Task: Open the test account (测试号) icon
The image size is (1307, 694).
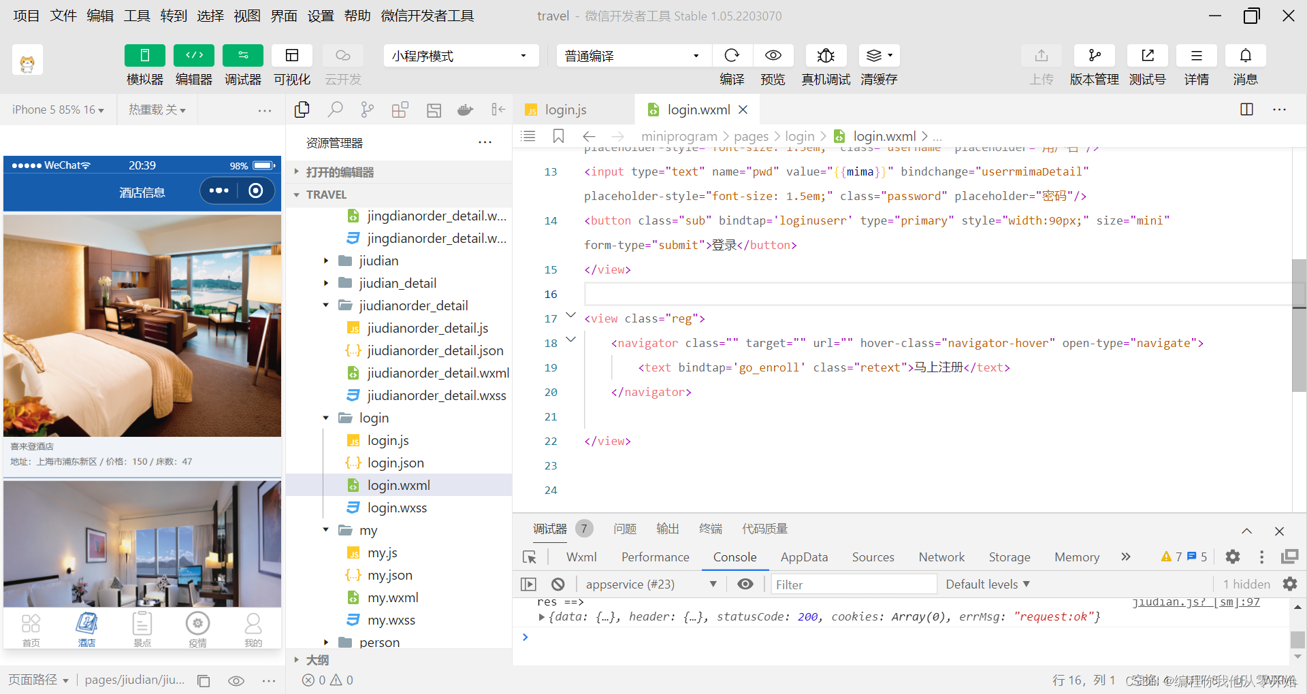Action: click(x=1148, y=56)
